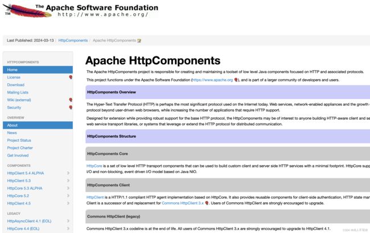Expand HttpCore 4.4 (EOL) chevron
Viewport: 370px width, 233px height.
(68, 228)
